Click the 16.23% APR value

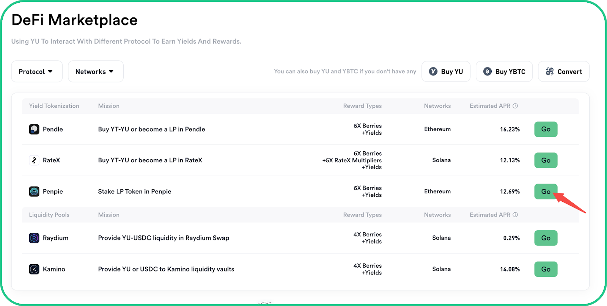(510, 129)
